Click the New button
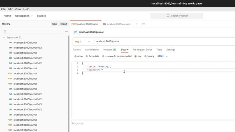Screen dimensions: 235x132 coord(55,24)
